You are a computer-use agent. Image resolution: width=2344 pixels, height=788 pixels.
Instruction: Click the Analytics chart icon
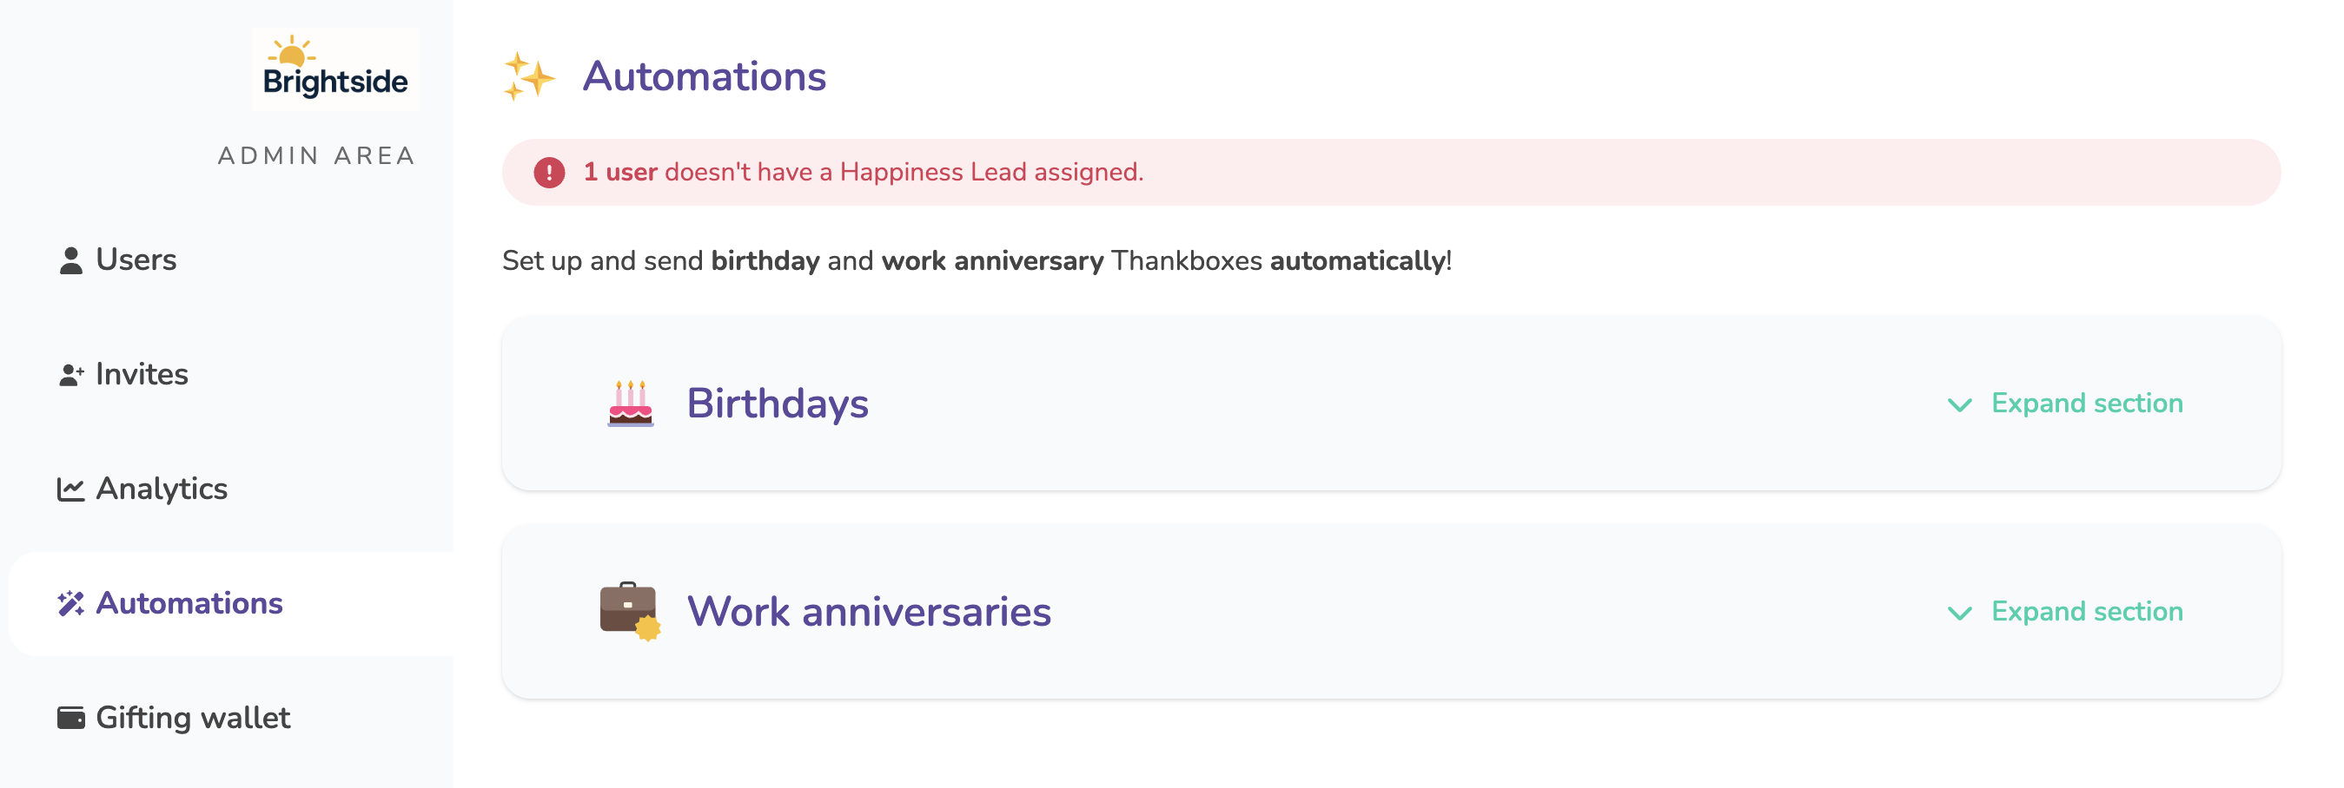point(71,489)
